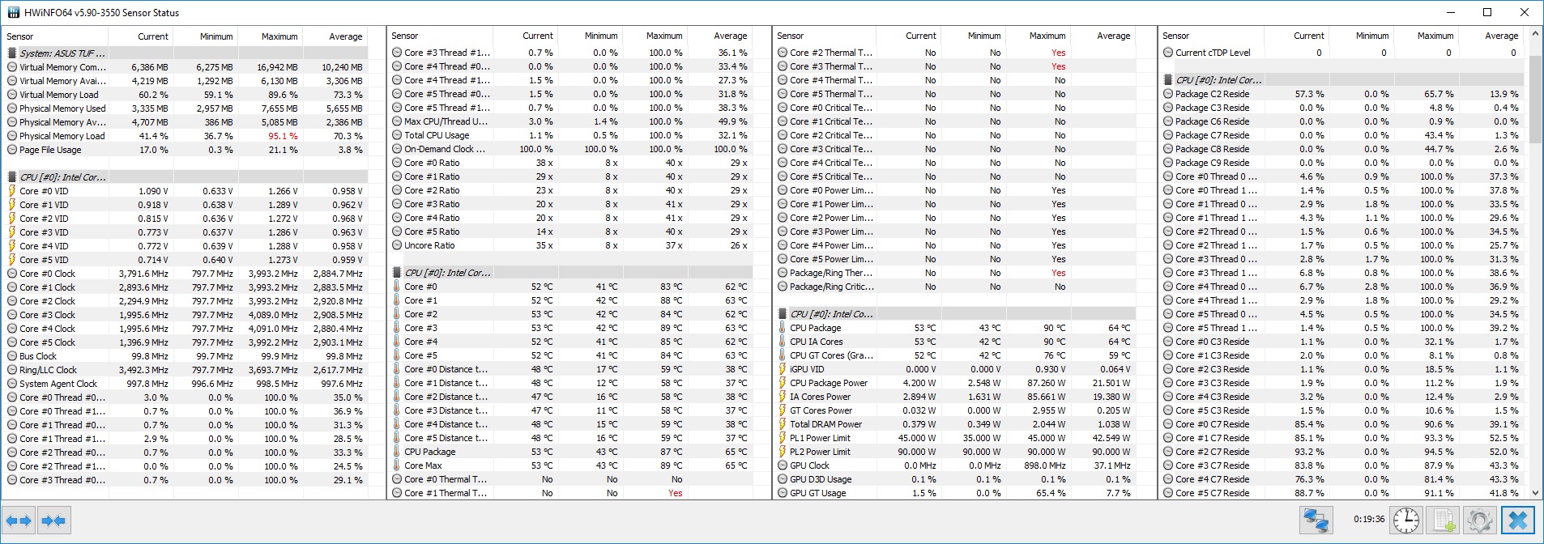Select the lightning icon next to IA Cores Power
The image size is (1544, 544).
click(x=782, y=397)
